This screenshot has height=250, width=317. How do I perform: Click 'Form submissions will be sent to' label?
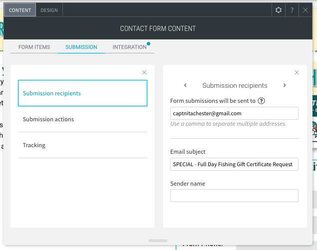(x=213, y=101)
